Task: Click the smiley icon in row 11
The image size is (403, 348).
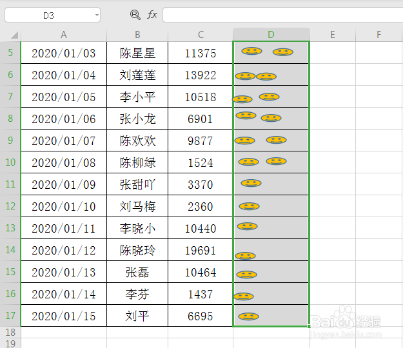Action: point(251,183)
